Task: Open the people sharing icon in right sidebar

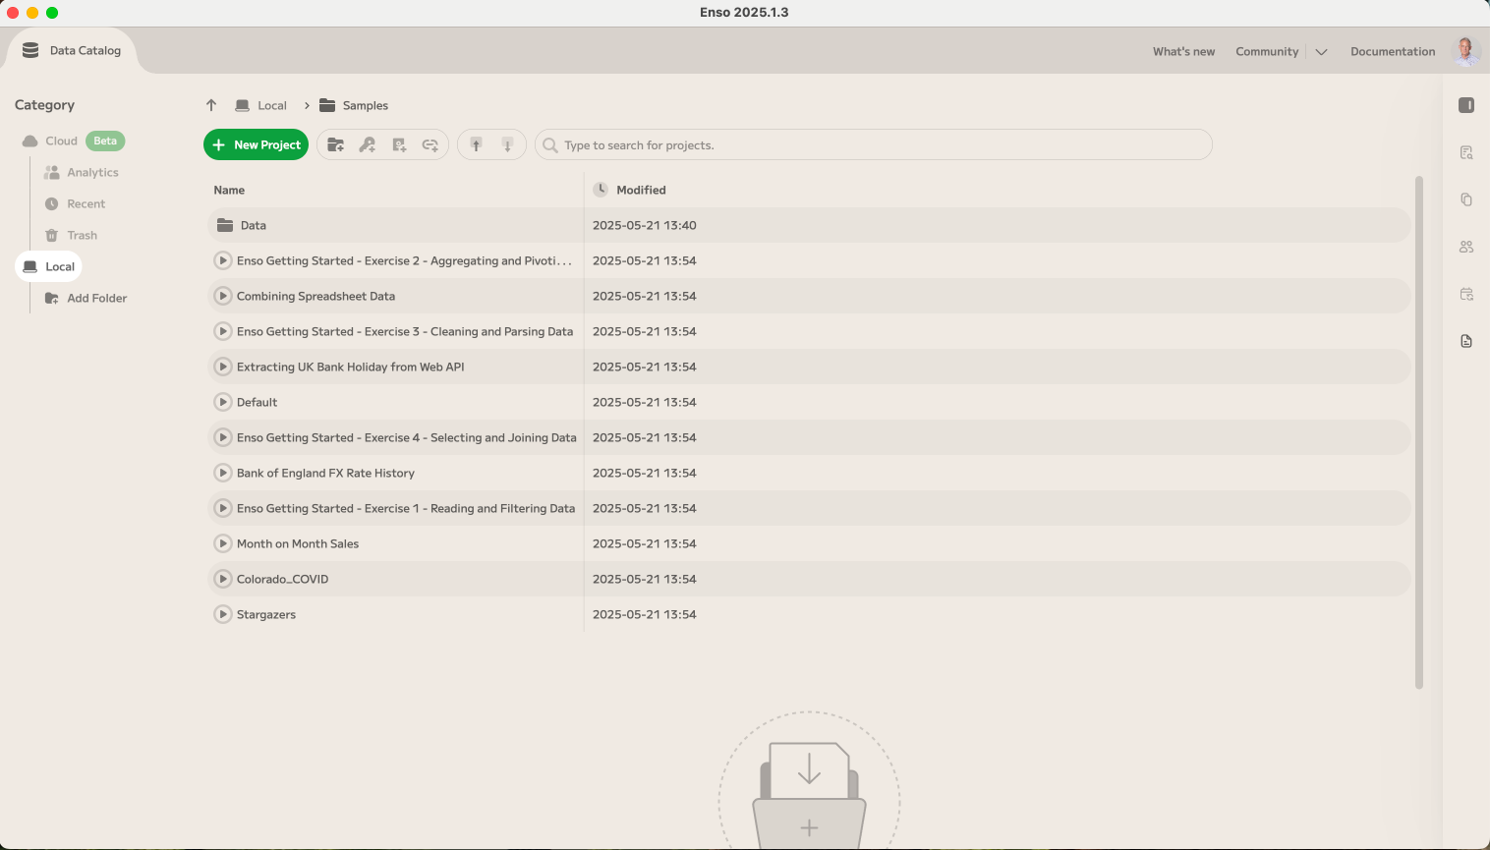Action: tap(1466, 247)
